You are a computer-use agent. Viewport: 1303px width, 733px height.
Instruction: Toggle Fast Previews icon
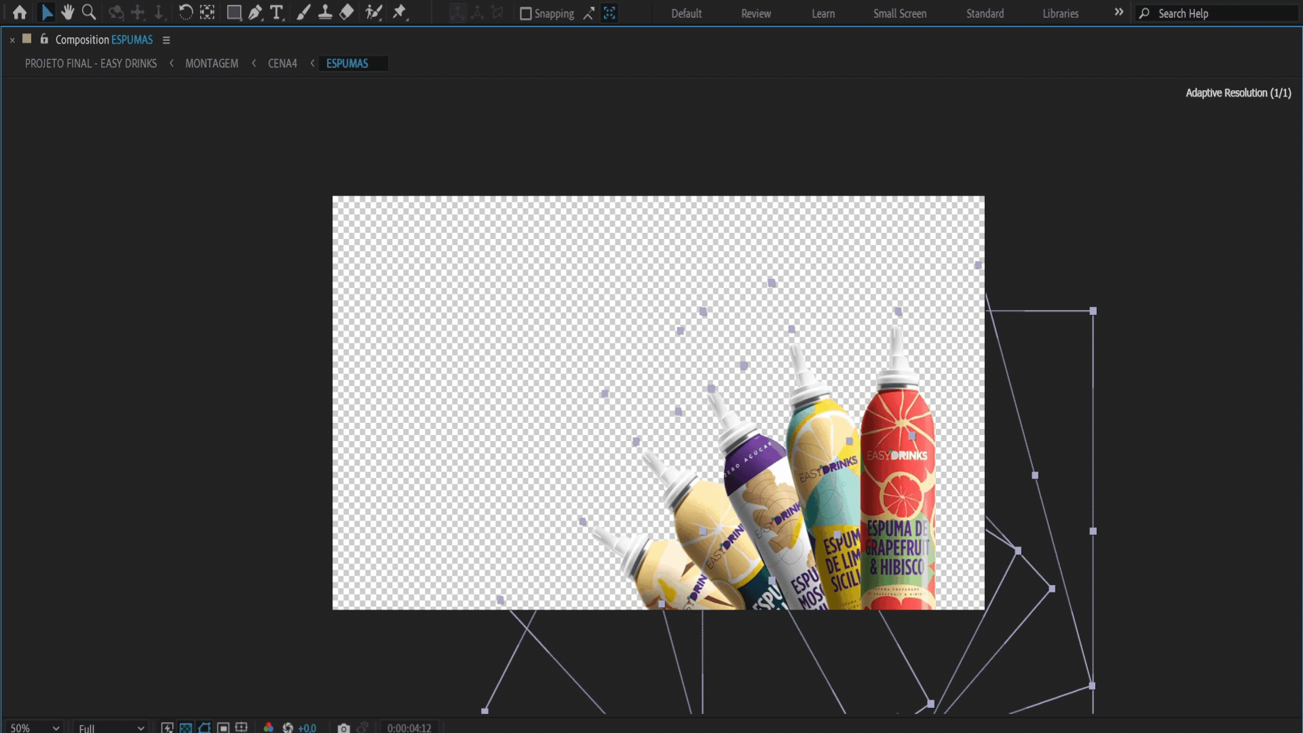coord(167,728)
